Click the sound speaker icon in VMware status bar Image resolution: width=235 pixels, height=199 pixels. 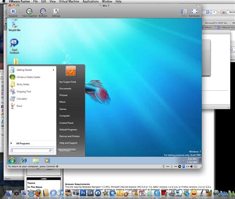coord(191,166)
